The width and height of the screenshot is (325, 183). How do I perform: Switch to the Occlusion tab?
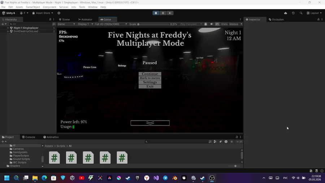pos(276,19)
